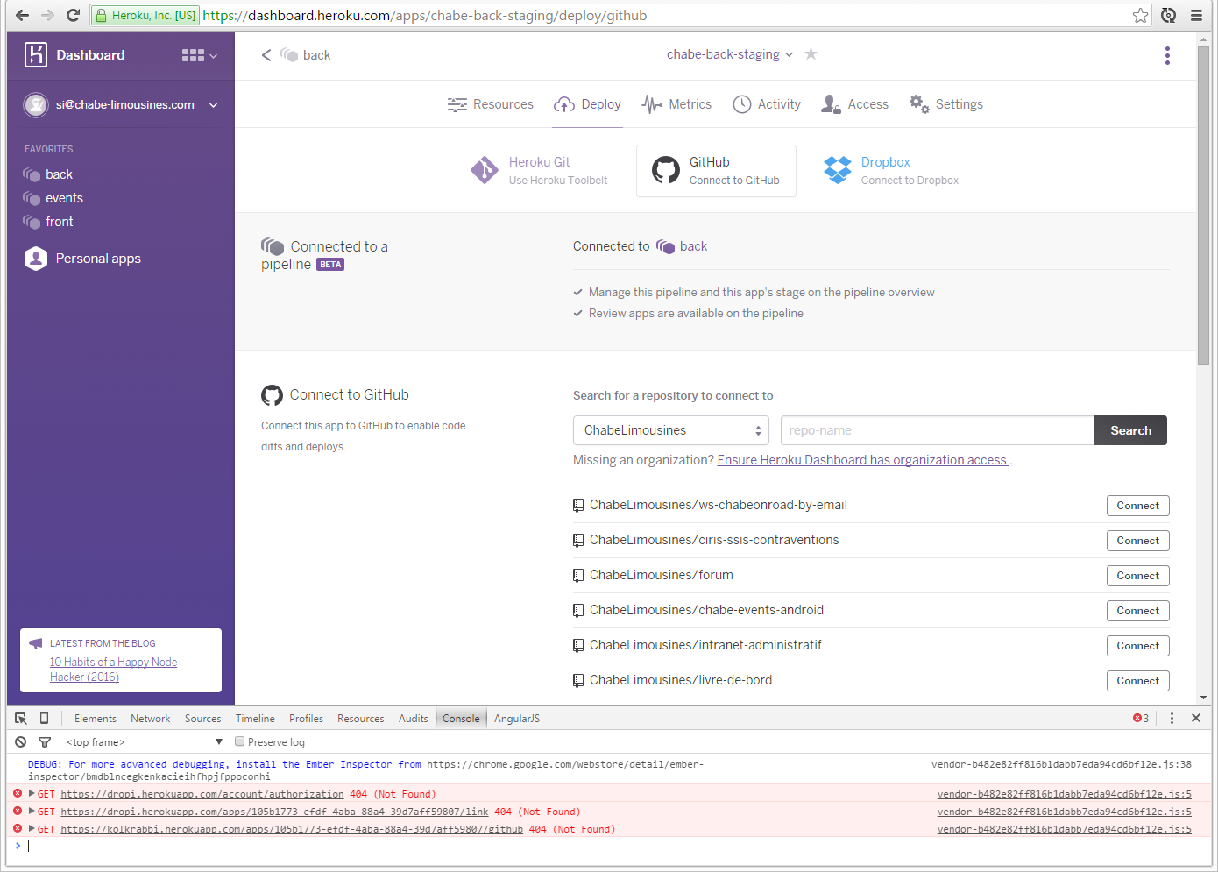Bookmark this page with star icon
The image size is (1218, 872).
[1140, 15]
